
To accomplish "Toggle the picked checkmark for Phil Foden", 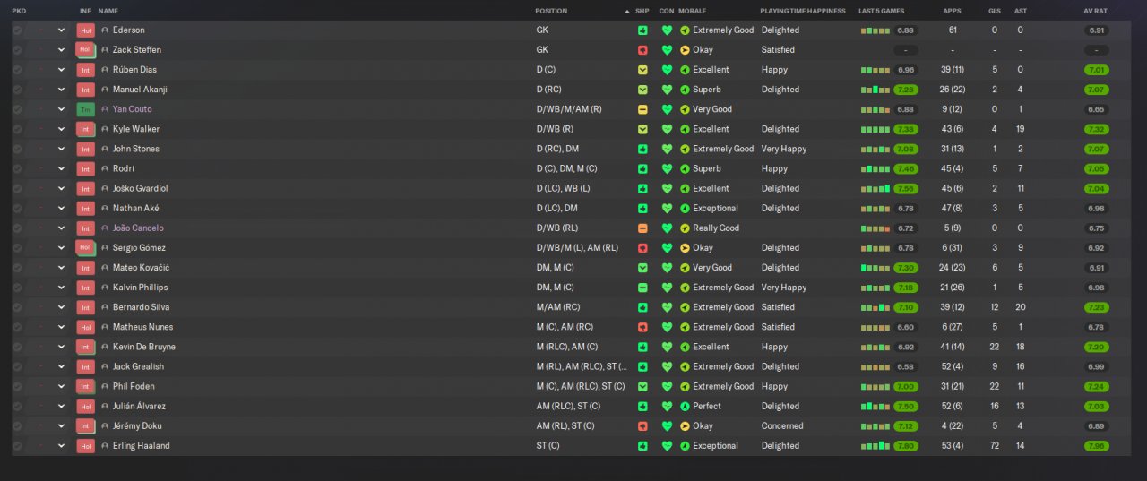I will (x=17, y=386).
